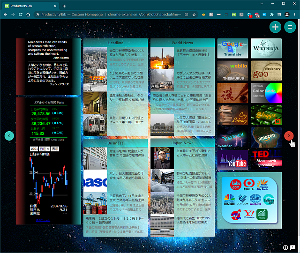This screenshot has height=253, width=300.
Task: Click the CME link in market widget
Action: click(54, 140)
